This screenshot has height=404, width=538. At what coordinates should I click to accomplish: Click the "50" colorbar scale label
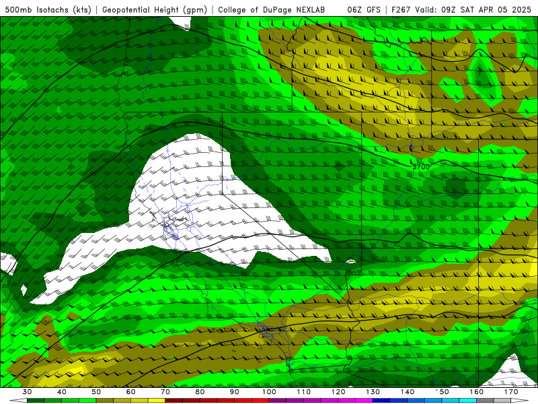(x=96, y=392)
